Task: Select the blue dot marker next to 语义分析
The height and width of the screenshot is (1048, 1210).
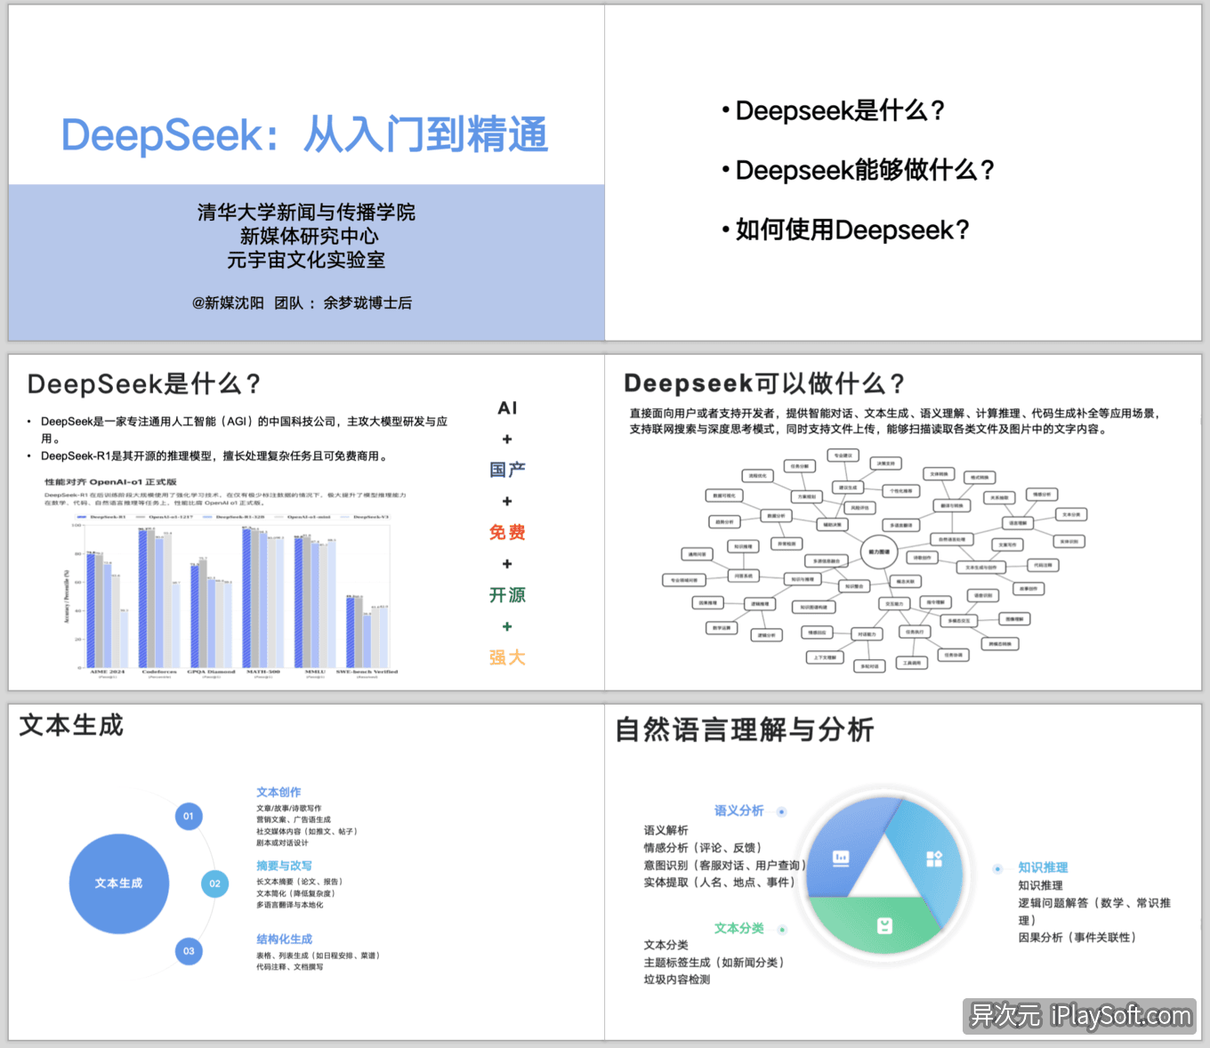Action: (x=780, y=811)
